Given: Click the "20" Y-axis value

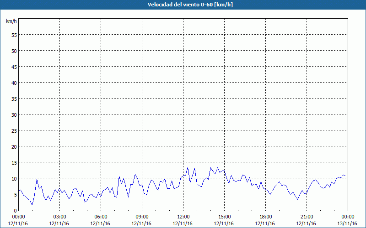Looking at the screenshot, I should pos(14,146).
